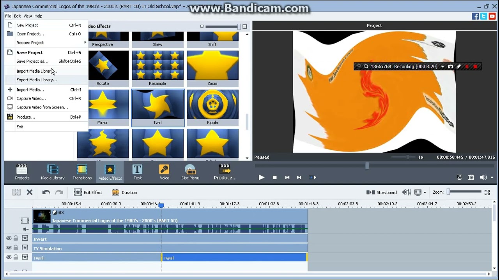Choose Exit from the File menu
Viewport: 499px width, 280px height.
(46, 127)
